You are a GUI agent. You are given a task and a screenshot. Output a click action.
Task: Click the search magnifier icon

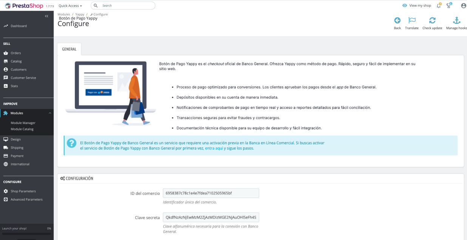click(96, 6)
